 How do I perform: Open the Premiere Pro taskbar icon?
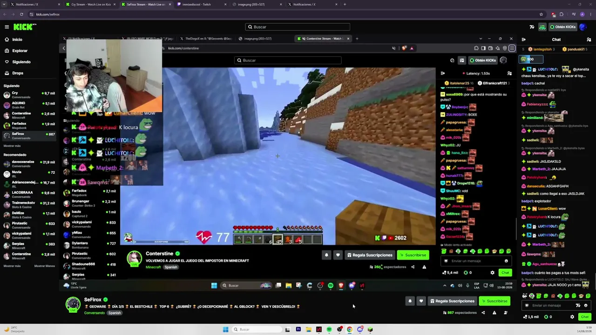298,329
